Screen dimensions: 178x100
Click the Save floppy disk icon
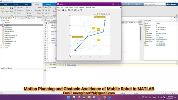11,8
